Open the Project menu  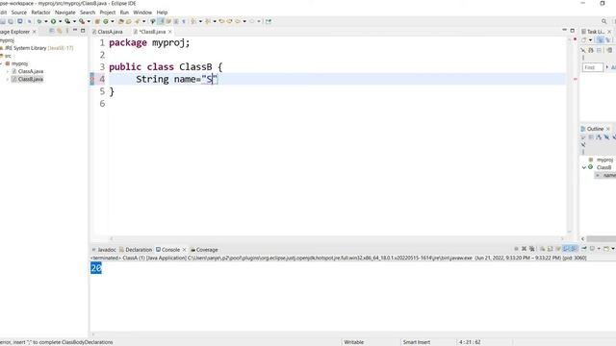click(107, 12)
